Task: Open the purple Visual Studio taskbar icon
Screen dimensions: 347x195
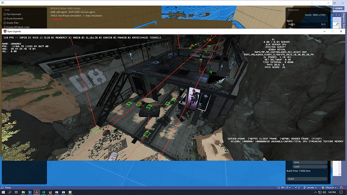Action: click(x=50, y=192)
